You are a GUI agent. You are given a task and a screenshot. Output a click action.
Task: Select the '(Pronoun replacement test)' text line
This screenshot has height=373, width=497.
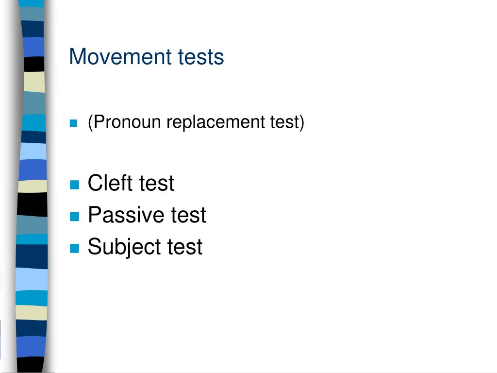click(x=196, y=122)
